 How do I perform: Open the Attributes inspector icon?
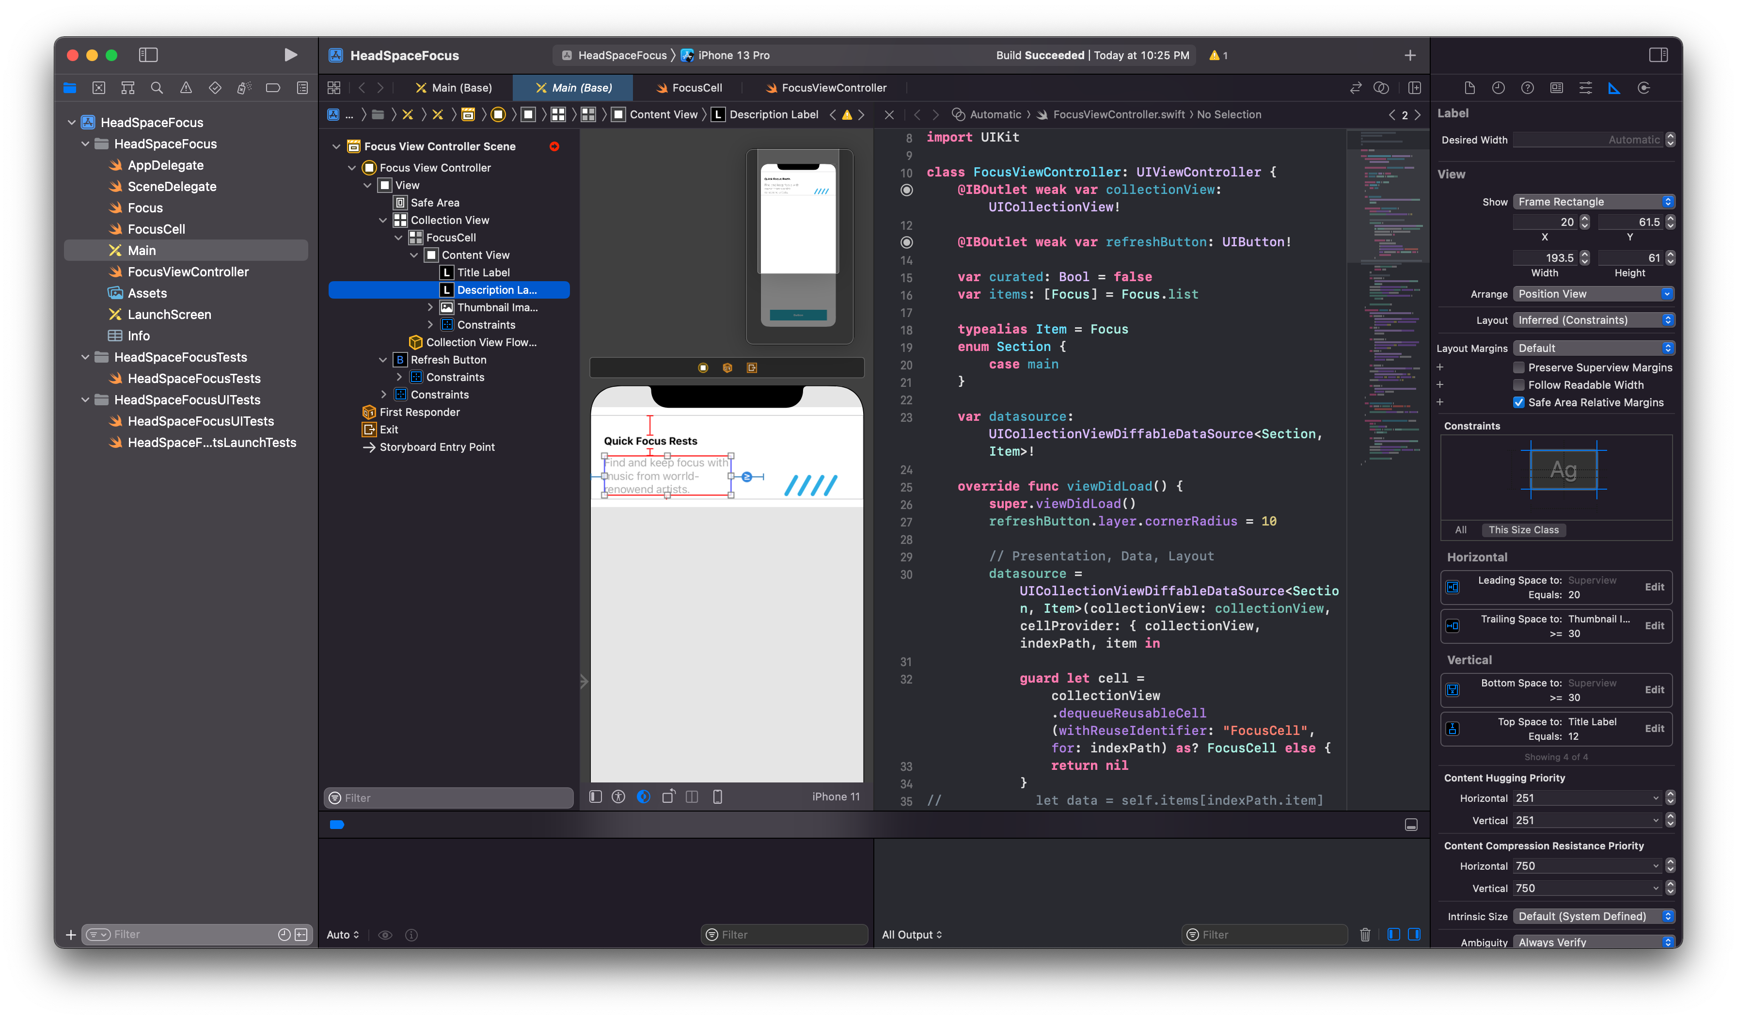pos(1585,88)
